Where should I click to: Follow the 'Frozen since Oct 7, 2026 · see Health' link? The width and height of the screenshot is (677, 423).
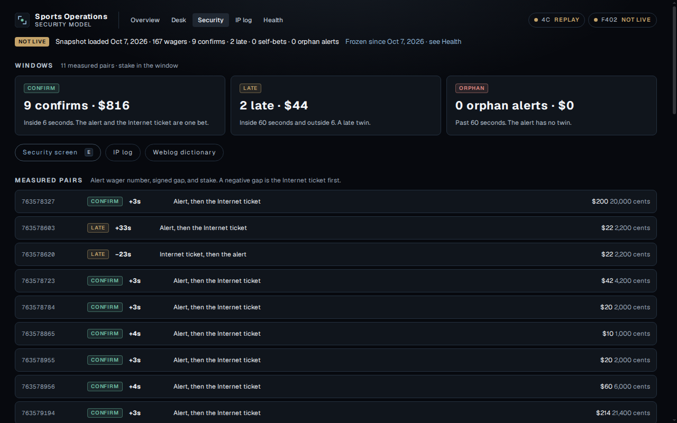[x=403, y=42]
